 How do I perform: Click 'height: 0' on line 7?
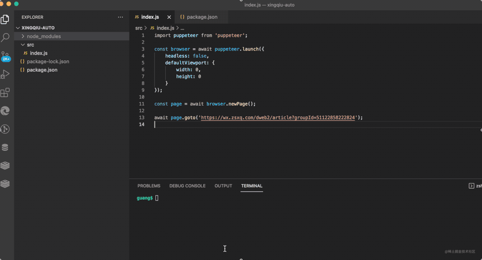point(189,77)
